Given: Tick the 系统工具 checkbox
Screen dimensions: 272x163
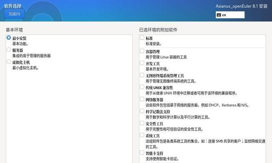Looking at the screenshot, I should pyautogui.click(x=142, y=135).
